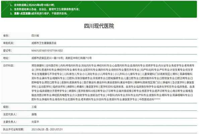Select the level value 三级
The image size is (201, 134).
[x=34, y=107]
